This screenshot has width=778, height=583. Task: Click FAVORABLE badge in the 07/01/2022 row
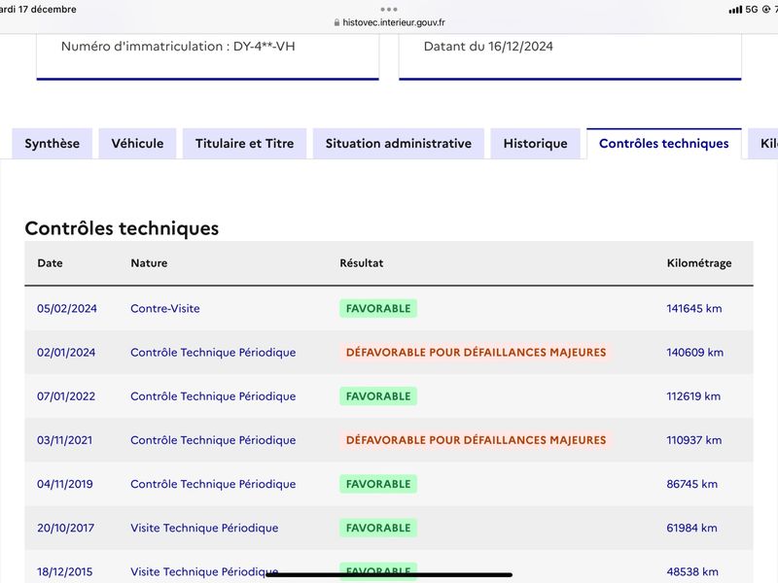point(378,396)
